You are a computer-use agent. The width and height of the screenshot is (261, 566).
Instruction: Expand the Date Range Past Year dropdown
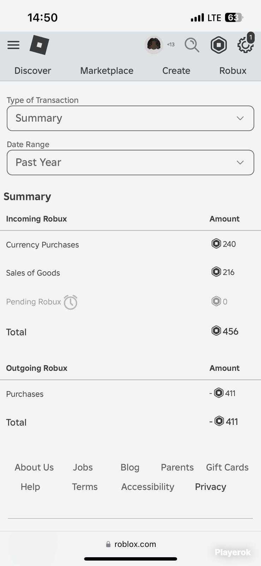point(130,162)
